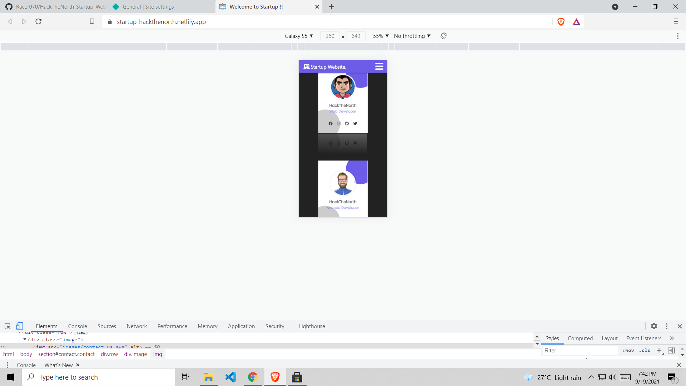Bookmark this page with bookmark icon
The height and width of the screenshot is (386, 686).
click(x=92, y=22)
